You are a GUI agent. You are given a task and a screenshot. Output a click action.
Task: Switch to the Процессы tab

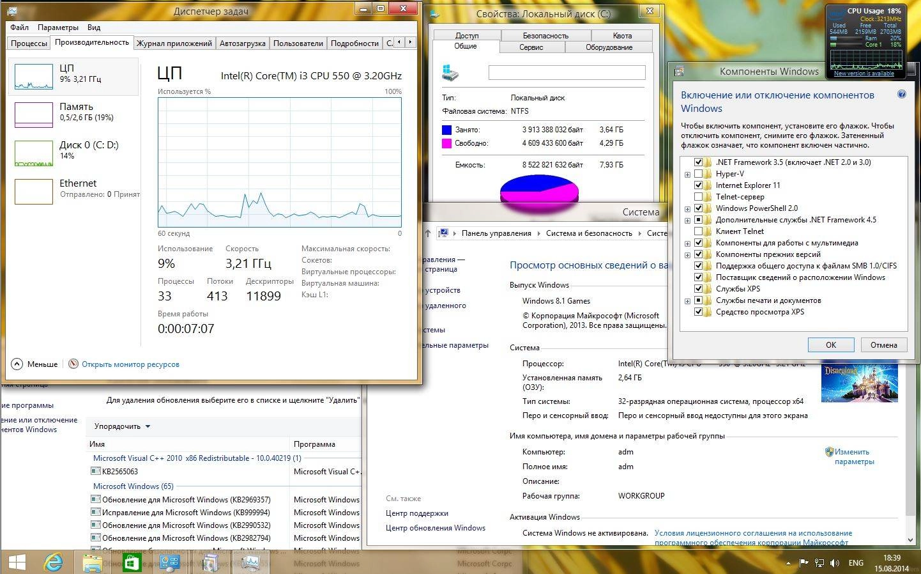pyautogui.click(x=29, y=43)
